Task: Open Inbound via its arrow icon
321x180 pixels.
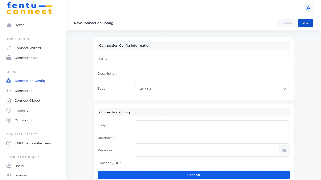Action: [9, 110]
